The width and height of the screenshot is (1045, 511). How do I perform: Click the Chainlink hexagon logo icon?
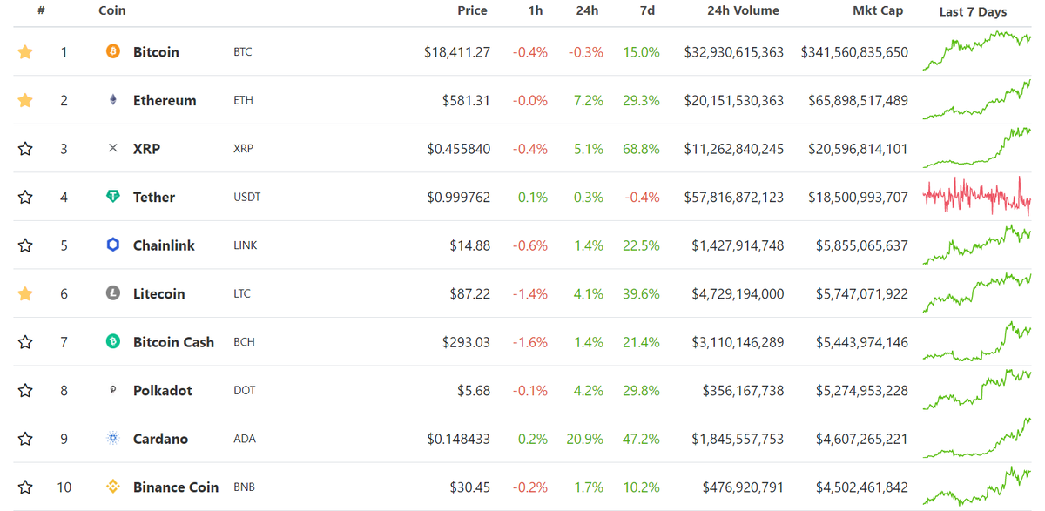click(113, 245)
